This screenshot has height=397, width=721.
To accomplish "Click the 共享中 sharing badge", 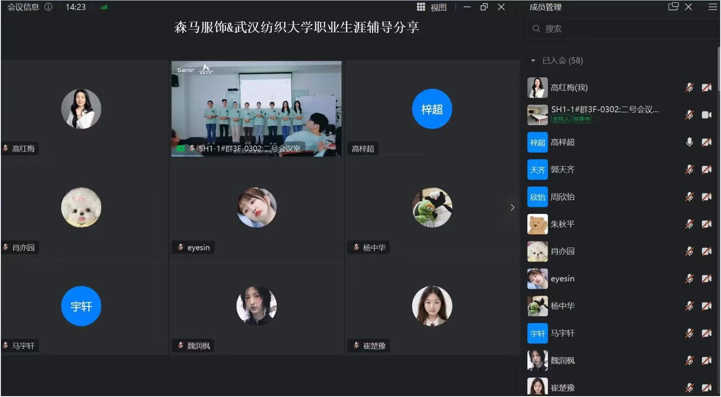I will [581, 119].
